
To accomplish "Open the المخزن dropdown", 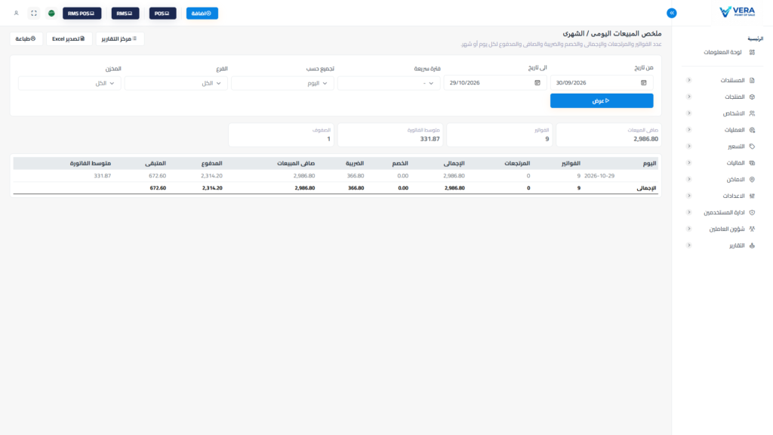I will (x=69, y=83).
